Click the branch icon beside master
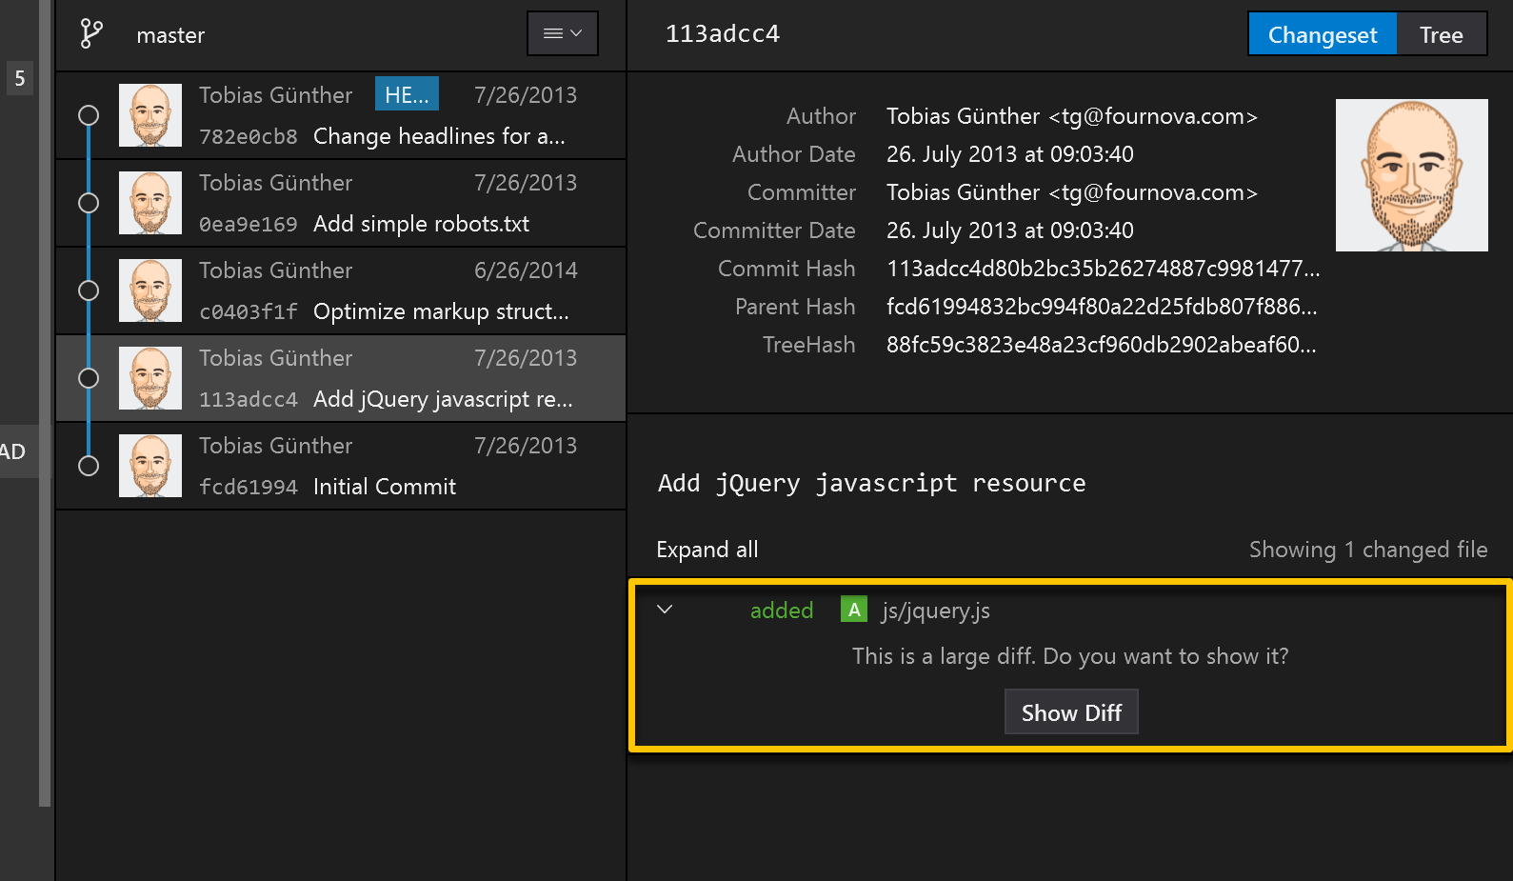The width and height of the screenshot is (1513, 881). pos(91,34)
